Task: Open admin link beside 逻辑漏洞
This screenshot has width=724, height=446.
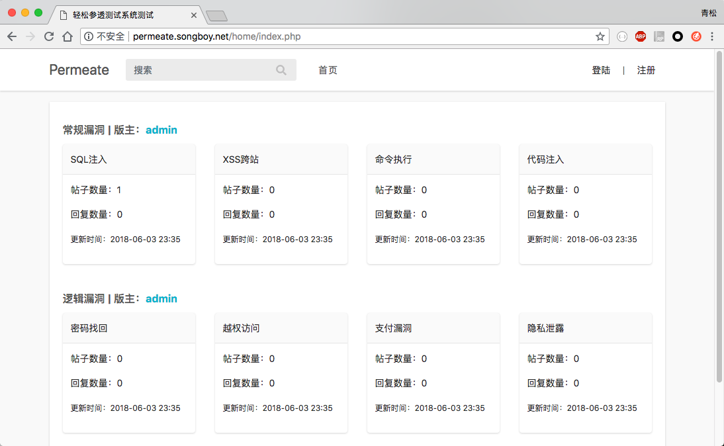Action: tap(161, 298)
